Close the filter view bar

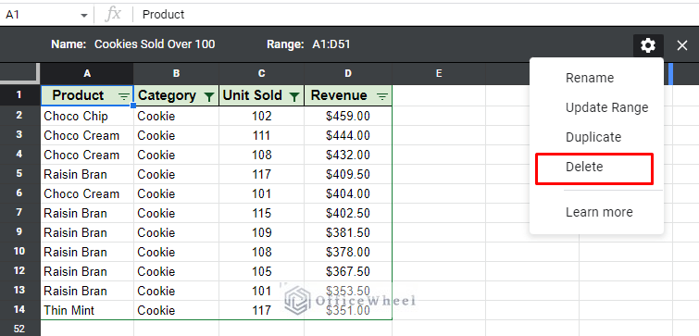click(682, 45)
